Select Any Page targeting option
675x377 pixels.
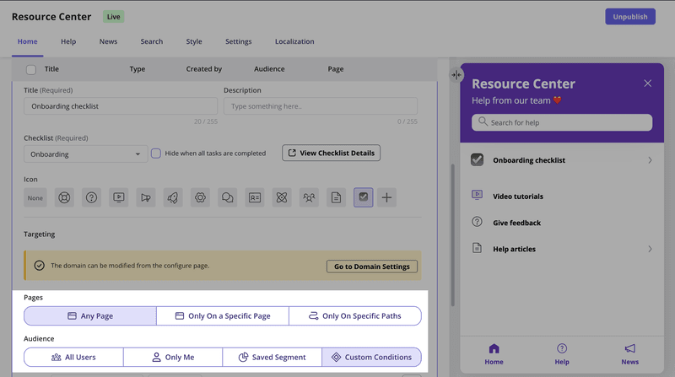tap(90, 316)
